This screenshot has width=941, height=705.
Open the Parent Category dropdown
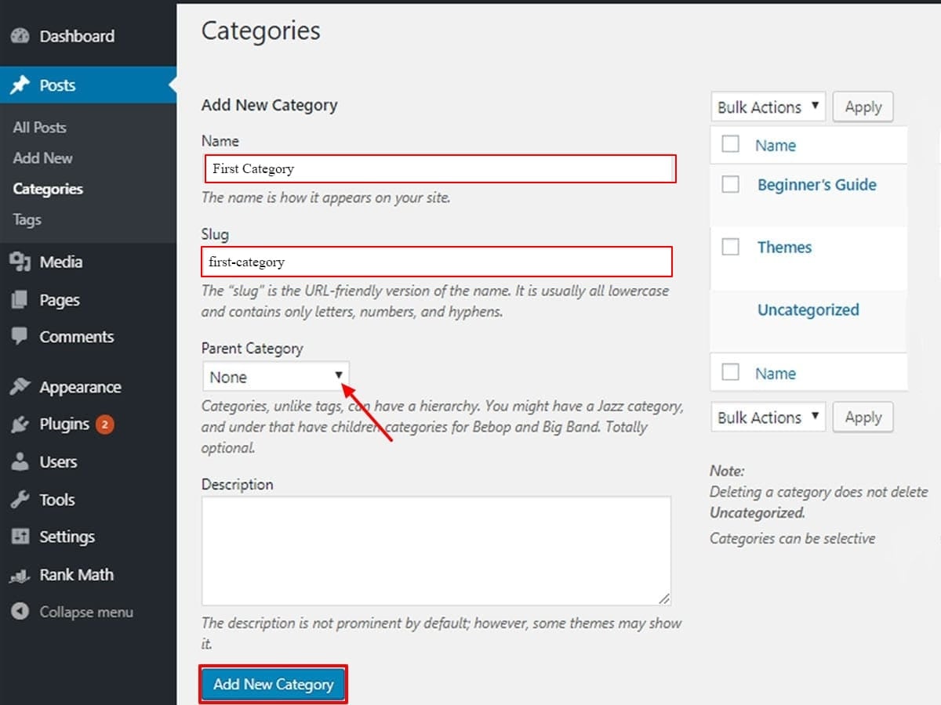tap(276, 377)
